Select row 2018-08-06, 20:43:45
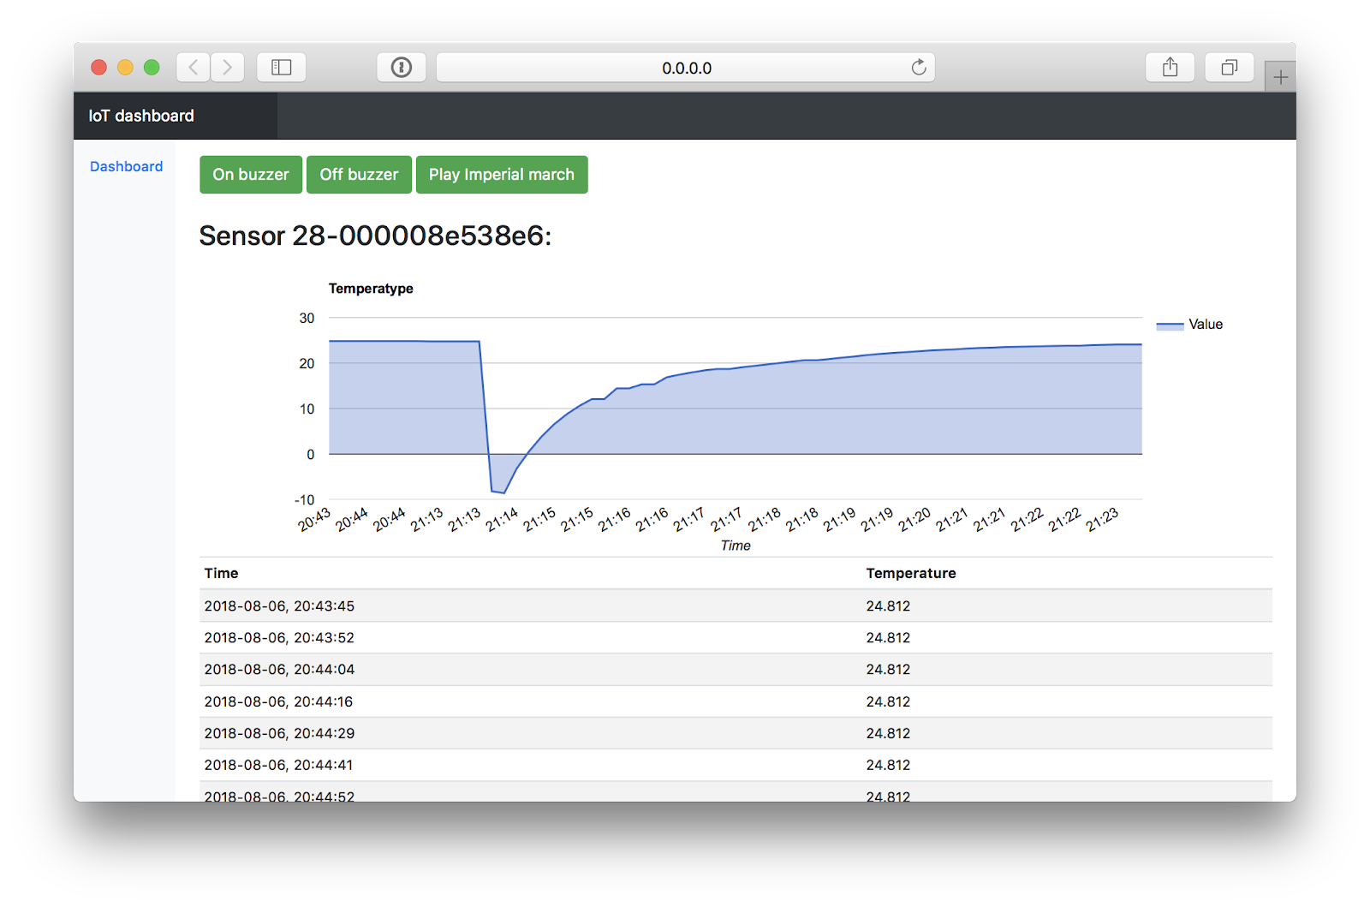The width and height of the screenshot is (1370, 907). point(736,606)
